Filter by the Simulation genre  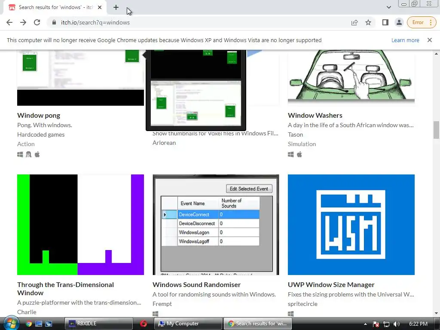pyautogui.click(x=302, y=144)
